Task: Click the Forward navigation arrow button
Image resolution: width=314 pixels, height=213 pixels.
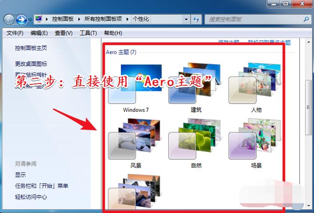Action: tap(21, 20)
